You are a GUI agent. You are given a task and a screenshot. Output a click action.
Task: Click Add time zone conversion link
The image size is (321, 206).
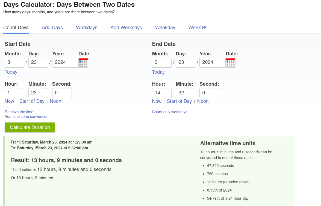coord(26,117)
